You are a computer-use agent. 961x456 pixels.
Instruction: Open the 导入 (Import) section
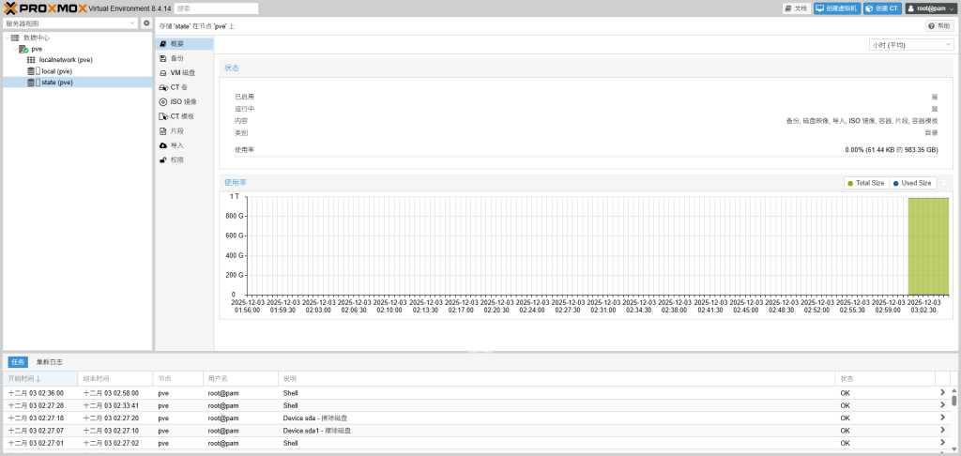click(x=176, y=145)
